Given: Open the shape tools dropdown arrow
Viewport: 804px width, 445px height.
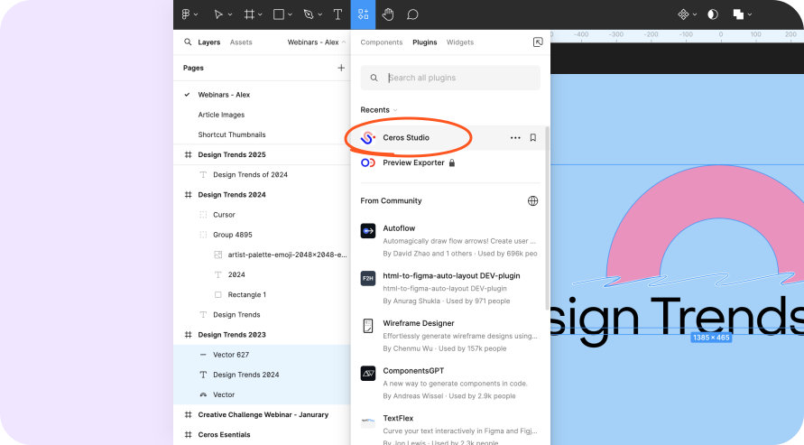Looking at the screenshot, I should coord(290,14).
